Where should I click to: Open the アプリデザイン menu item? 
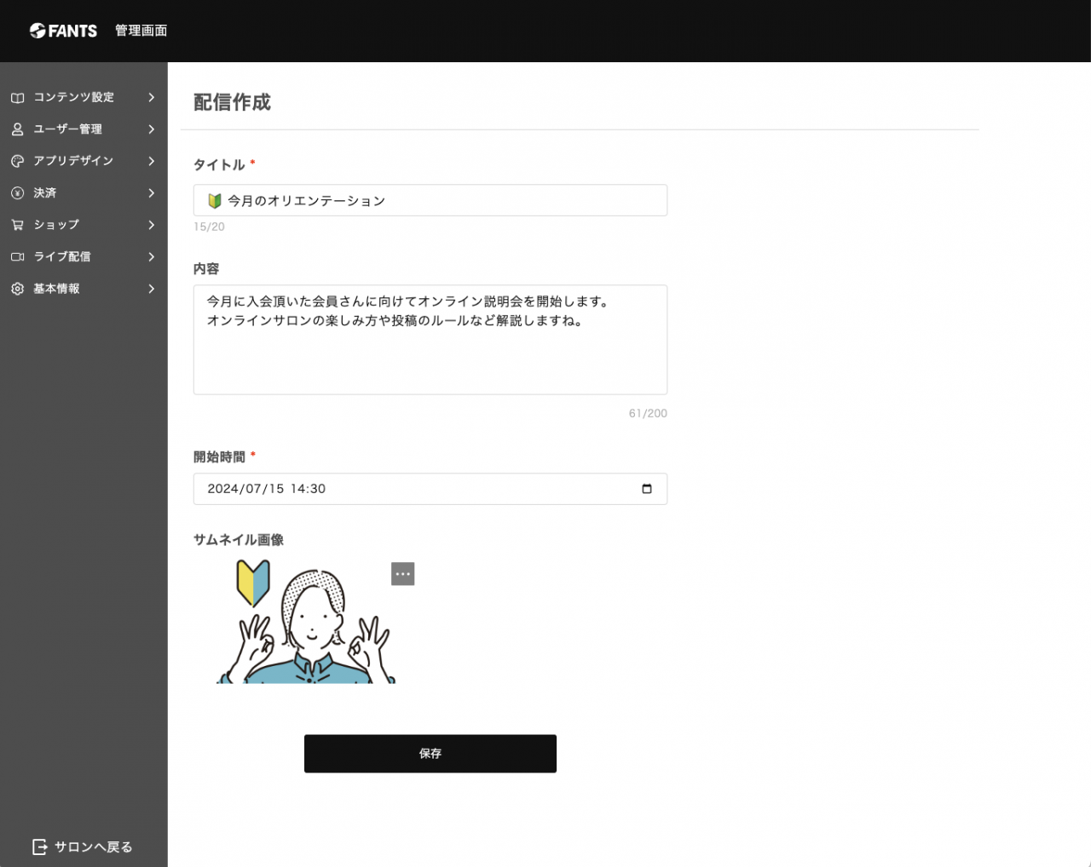pos(84,161)
